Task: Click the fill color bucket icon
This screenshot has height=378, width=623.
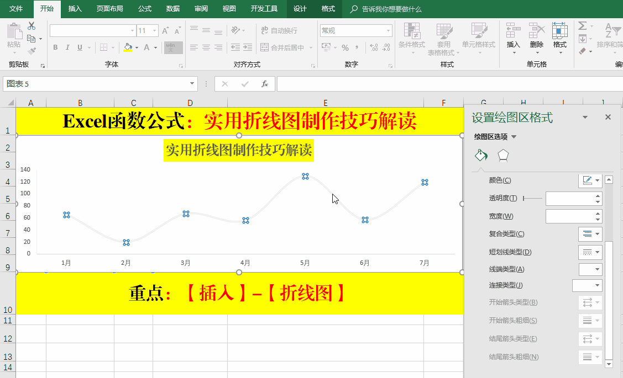Action: coord(128,47)
